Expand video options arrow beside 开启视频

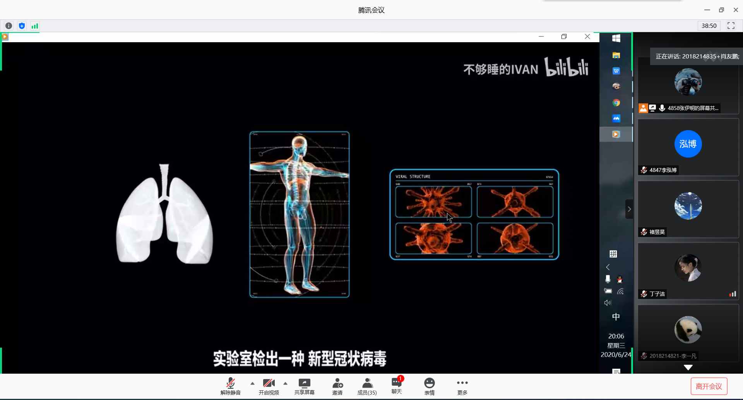285,383
